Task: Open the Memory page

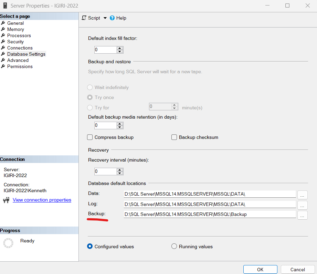Action: pyautogui.click(x=15, y=29)
